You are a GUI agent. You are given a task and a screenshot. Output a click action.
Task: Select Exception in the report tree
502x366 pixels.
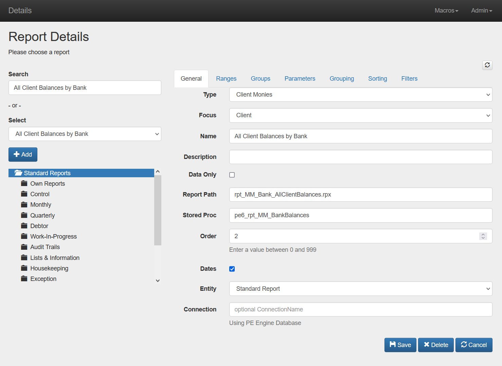point(43,279)
